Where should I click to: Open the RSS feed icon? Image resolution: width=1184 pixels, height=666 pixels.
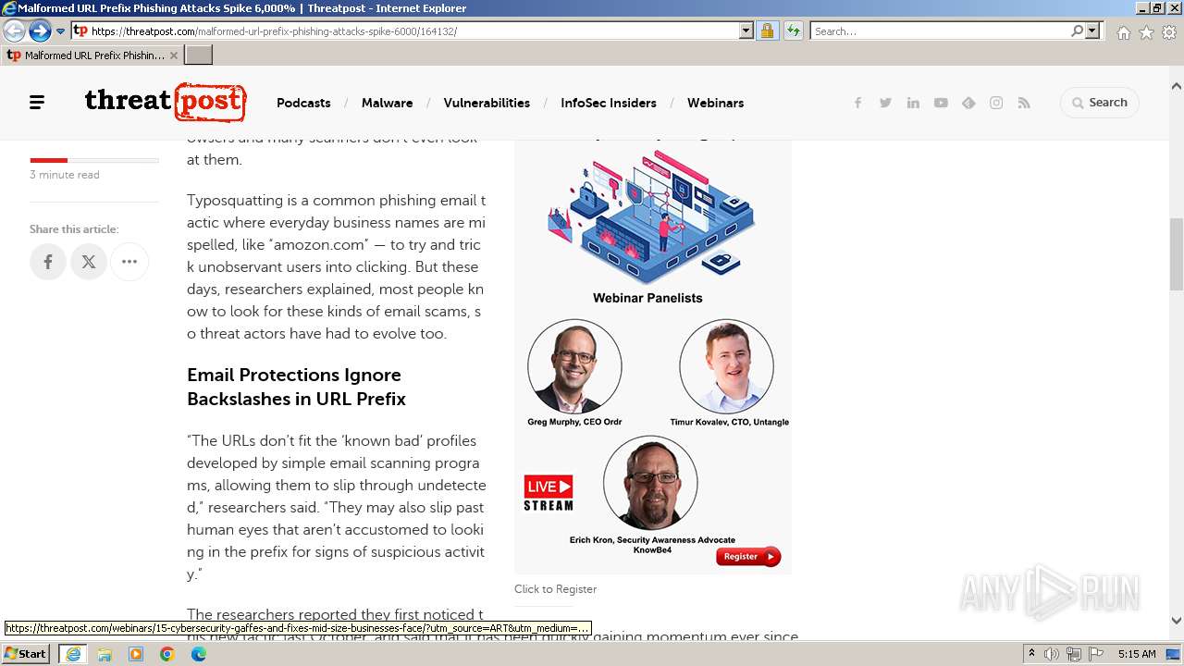coord(1024,103)
